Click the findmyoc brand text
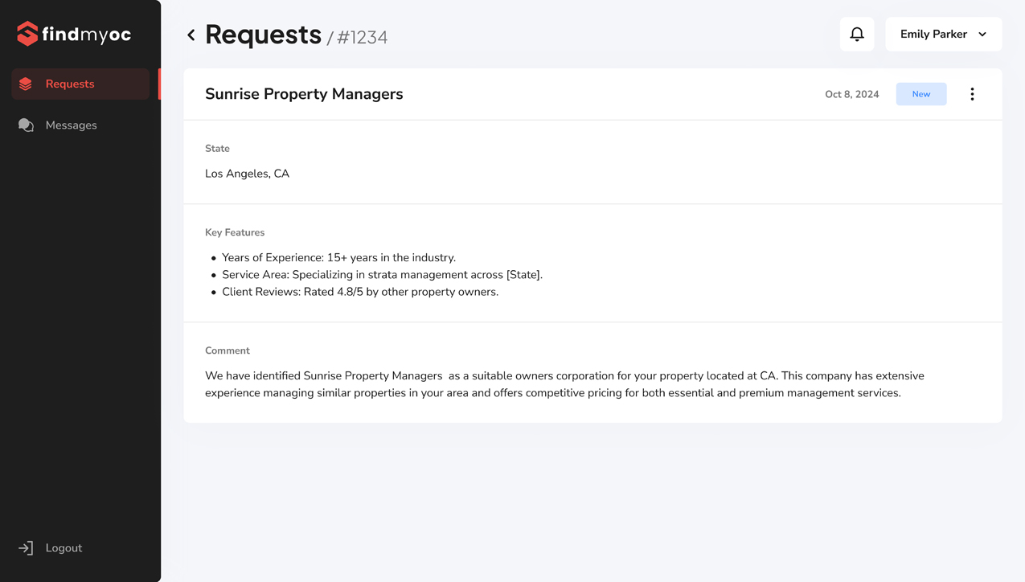Image resolution: width=1025 pixels, height=582 pixels. [86, 35]
